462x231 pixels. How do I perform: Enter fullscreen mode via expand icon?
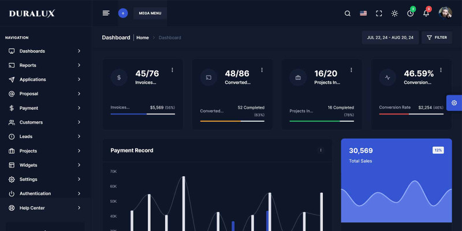point(379,13)
